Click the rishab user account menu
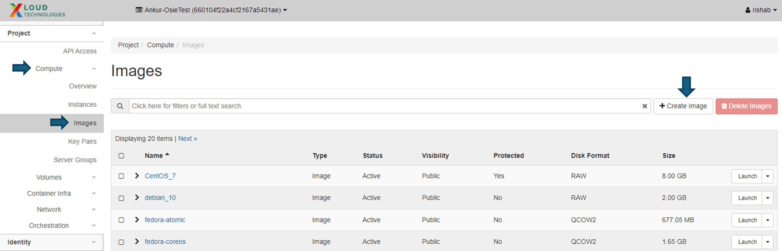This screenshot has width=782, height=251. pyautogui.click(x=761, y=10)
